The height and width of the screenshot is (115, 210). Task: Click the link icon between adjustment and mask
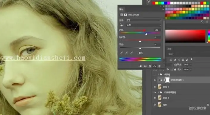tap(164, 80)
